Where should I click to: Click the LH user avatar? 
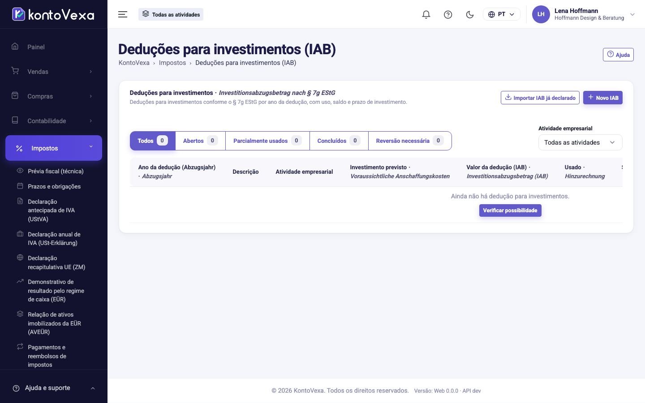541,14
